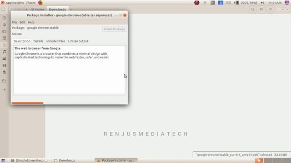Open the File menu in Package Installer
This screenshot has width=291, height=163.
coord(14,22)
